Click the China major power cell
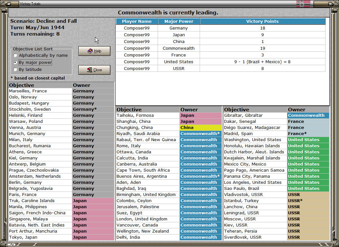339x247 pixels. pos(179,41)
